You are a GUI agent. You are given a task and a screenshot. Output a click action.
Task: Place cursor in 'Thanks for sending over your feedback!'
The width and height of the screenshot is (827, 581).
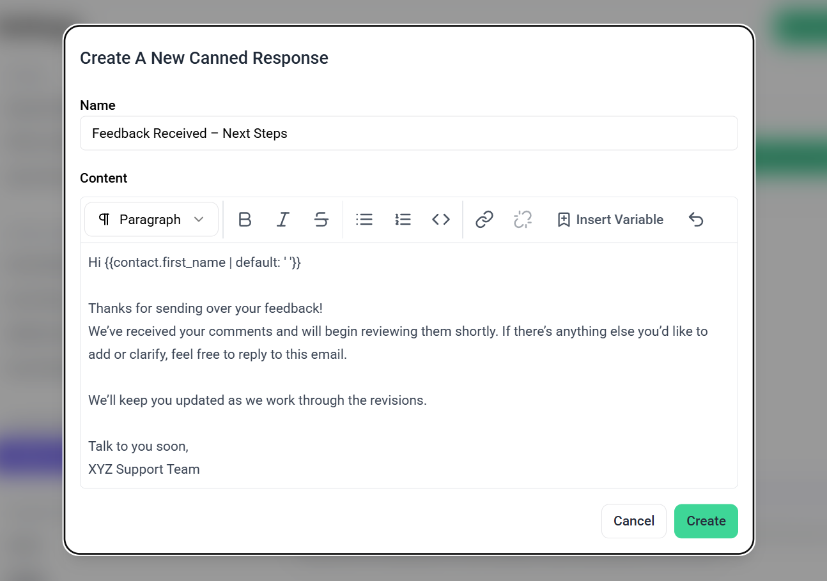[x=205, y=308]
